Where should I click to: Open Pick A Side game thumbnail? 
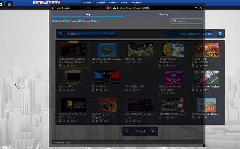[x=107, y=77]
